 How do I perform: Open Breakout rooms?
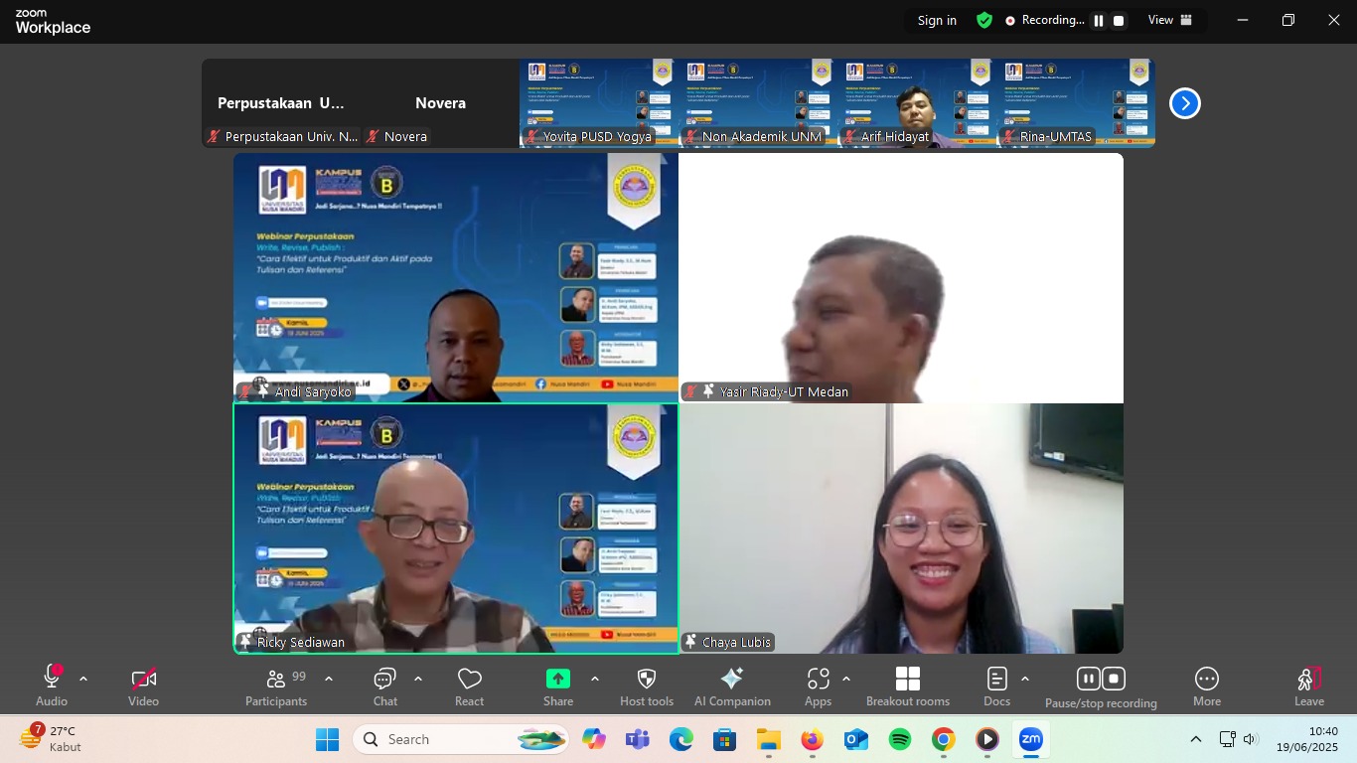pyautogui.click(x=907, y=686)
